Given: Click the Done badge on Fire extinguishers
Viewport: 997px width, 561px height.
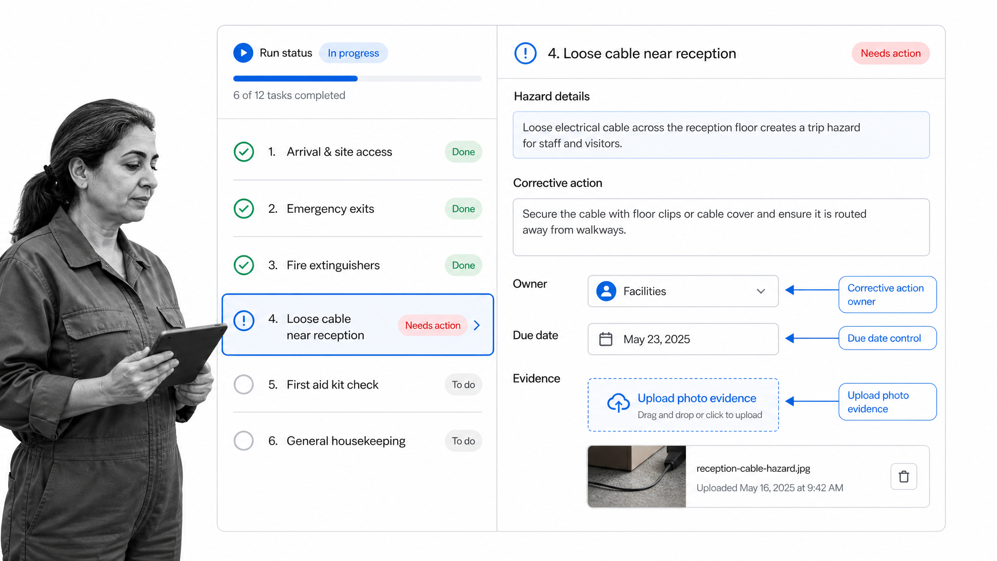Looking at the screenshot, I should pos(463,265).
